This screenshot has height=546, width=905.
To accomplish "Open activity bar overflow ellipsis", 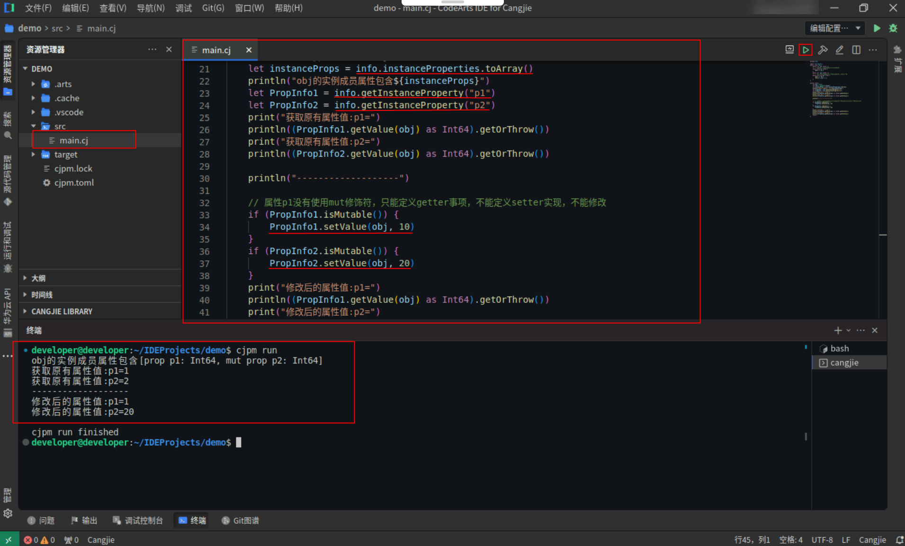I will 8,355.
